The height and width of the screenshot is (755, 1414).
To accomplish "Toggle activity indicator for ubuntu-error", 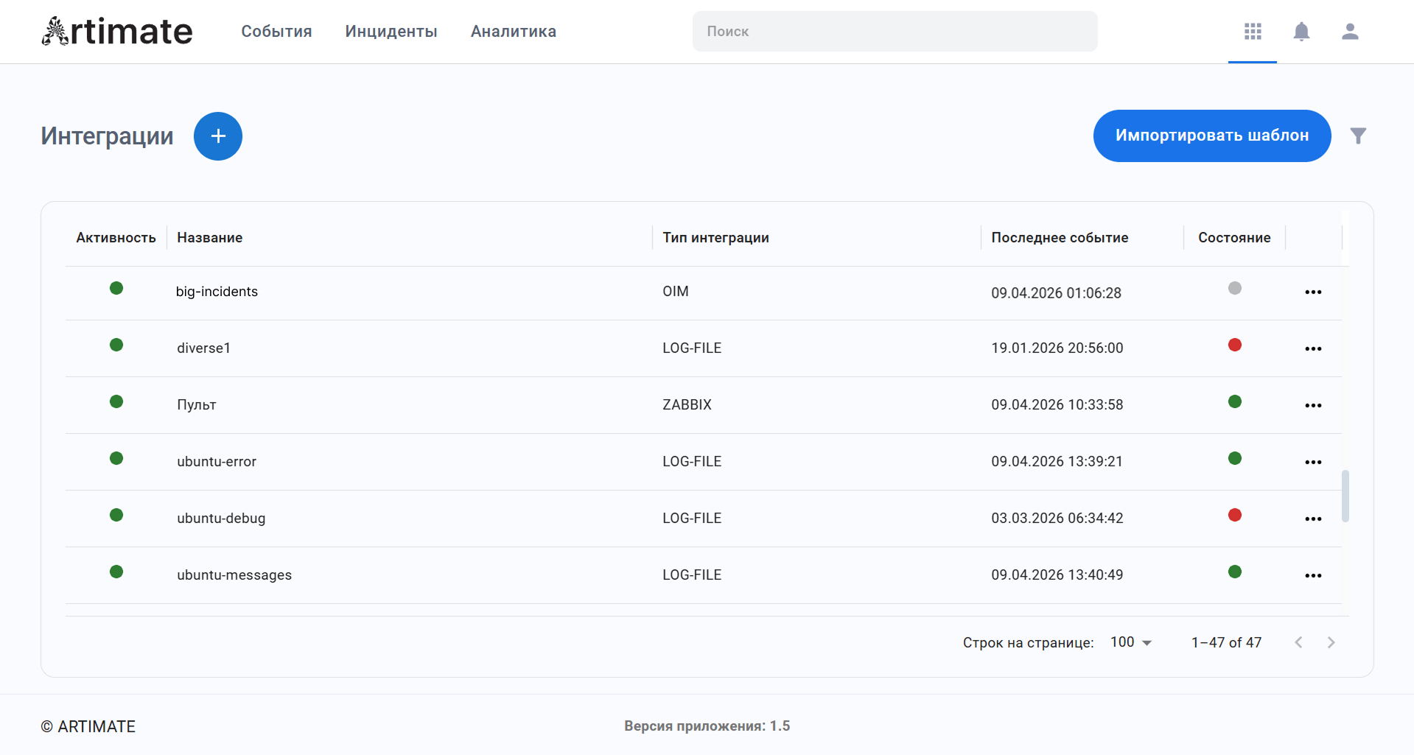I will click(x=116, y=458).
